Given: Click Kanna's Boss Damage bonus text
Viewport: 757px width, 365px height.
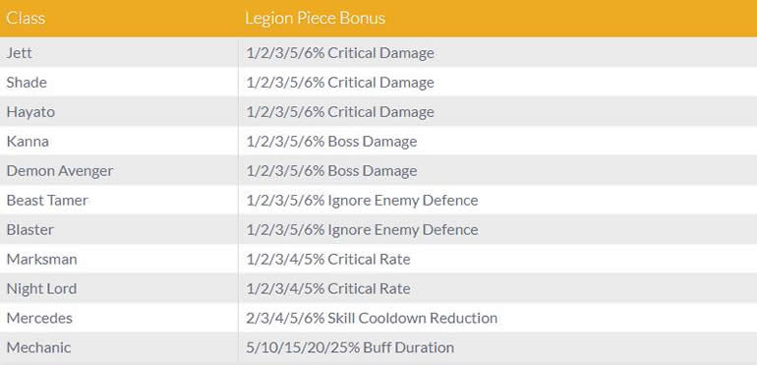Looking at the screenshot, I should tap(331, 141).
